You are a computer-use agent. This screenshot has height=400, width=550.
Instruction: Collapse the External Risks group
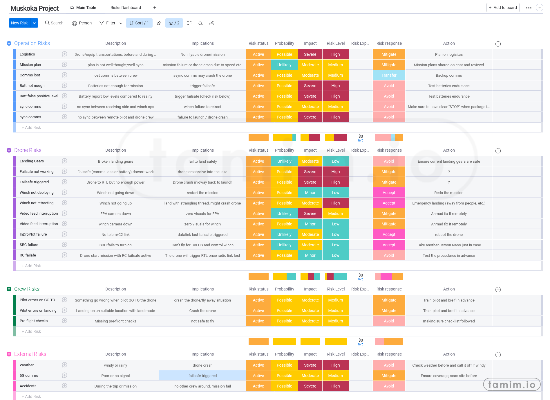pos(9,354)
